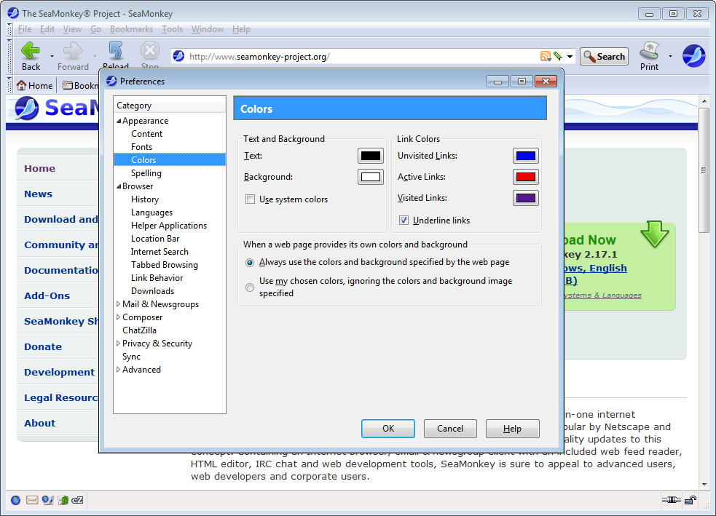The height and width of the screenshot is (516, 716).
Task: Open the Go menu
Action: point(95,29)
